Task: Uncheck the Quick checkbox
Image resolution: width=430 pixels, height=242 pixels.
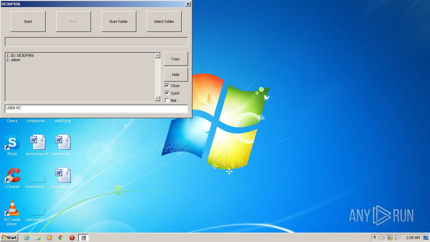Action: tap(167, 93)
